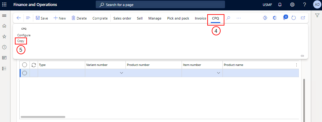The height and width of the screenshot is (122, 322).
Task: Expand Variant number dropdown in row
Action: pos(122,73)
